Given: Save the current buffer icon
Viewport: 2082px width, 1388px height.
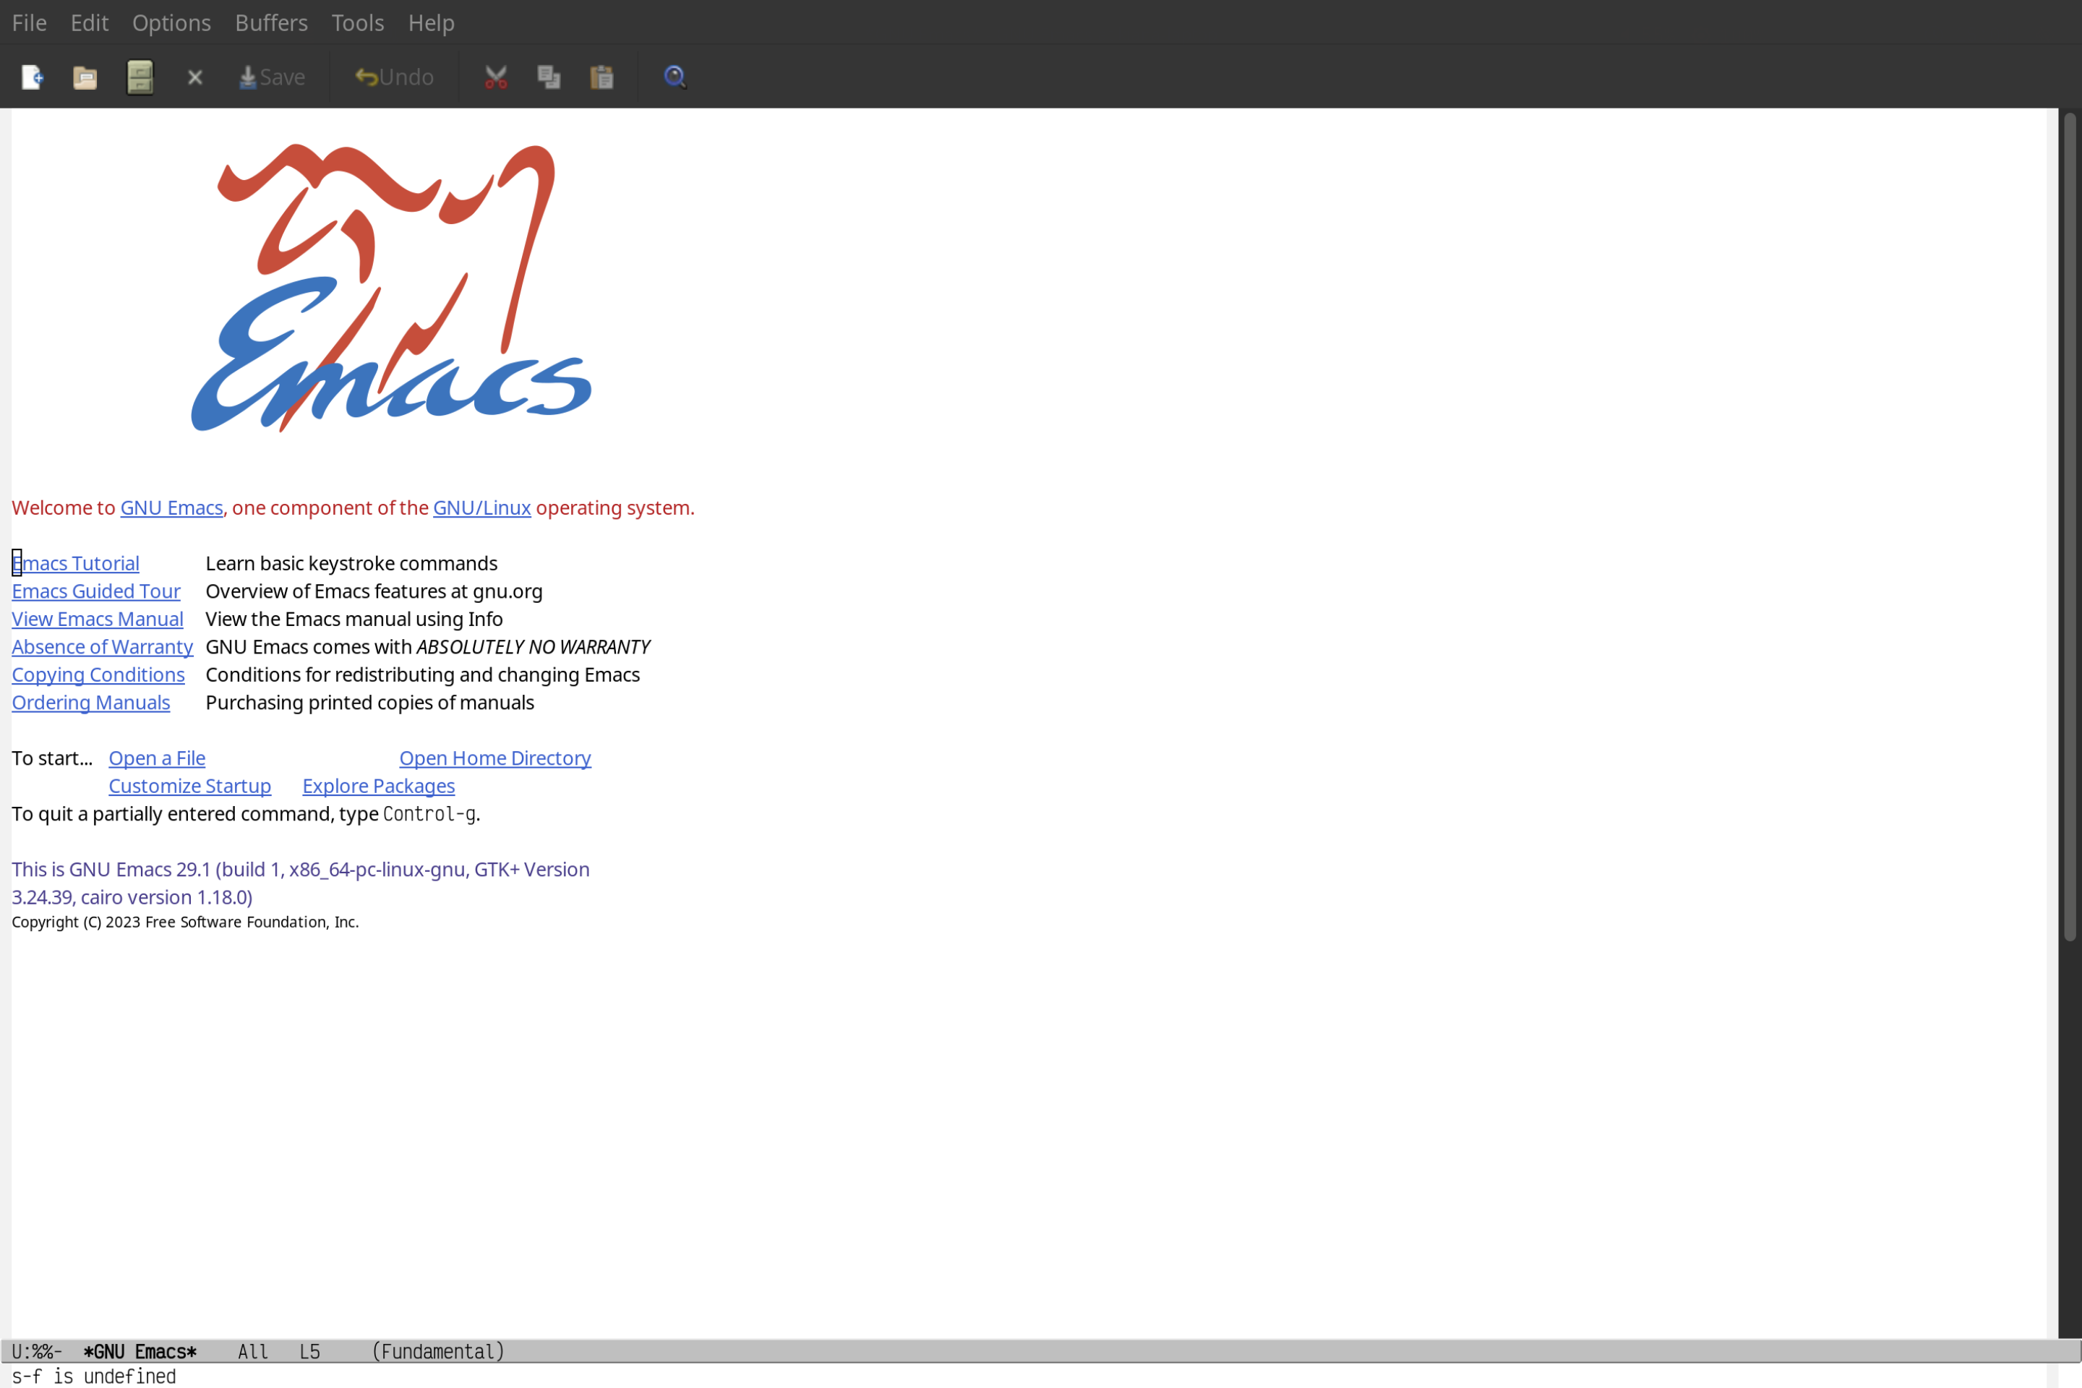Looking at the screenshot, I should pyautogui.click(x=248, y=76).
